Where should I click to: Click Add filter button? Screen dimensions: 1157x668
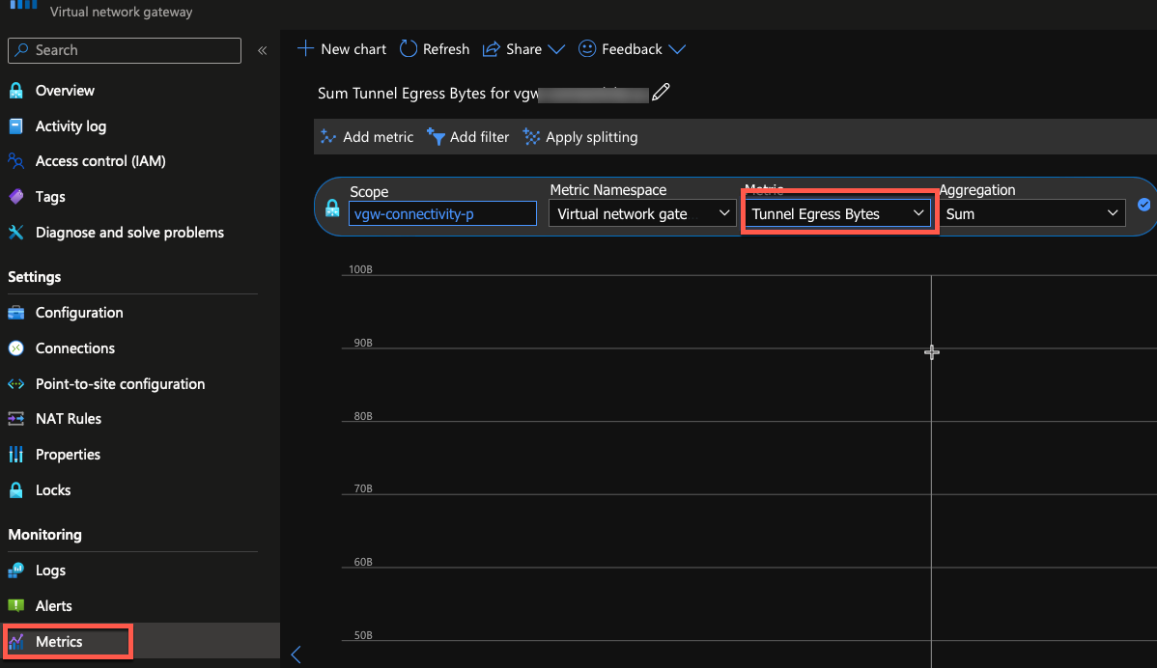[x=467, y=137]
